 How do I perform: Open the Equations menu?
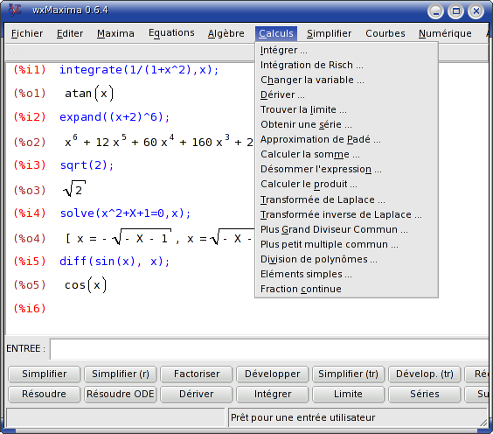pos(171,32)
